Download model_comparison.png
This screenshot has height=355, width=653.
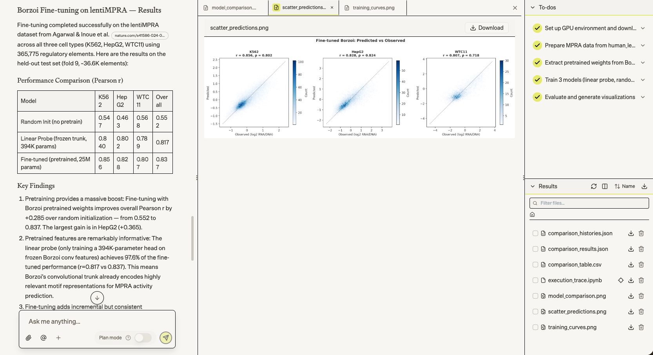point(631,296)
